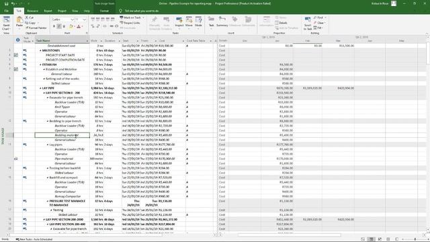Collapse the MILESTONES summary task
Image resolution: width=430 pixels, height=242 pixels.
(40, 50)
